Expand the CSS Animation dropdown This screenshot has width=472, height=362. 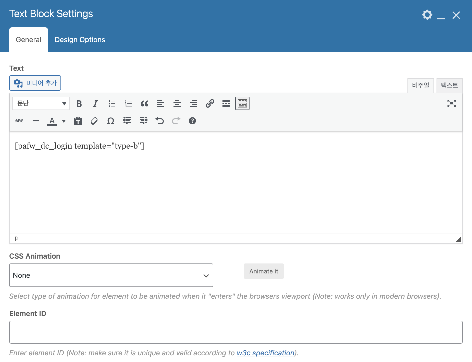pyautogui.click(x=111, y=275)
